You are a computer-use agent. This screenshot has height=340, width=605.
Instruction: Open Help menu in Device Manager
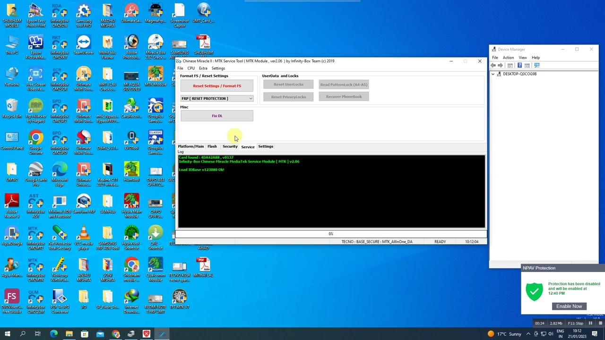tap(536, 58)
